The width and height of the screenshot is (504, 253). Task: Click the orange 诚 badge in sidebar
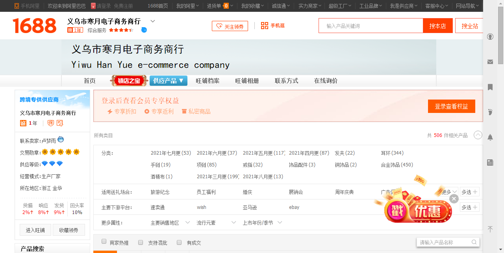point(23,123)
